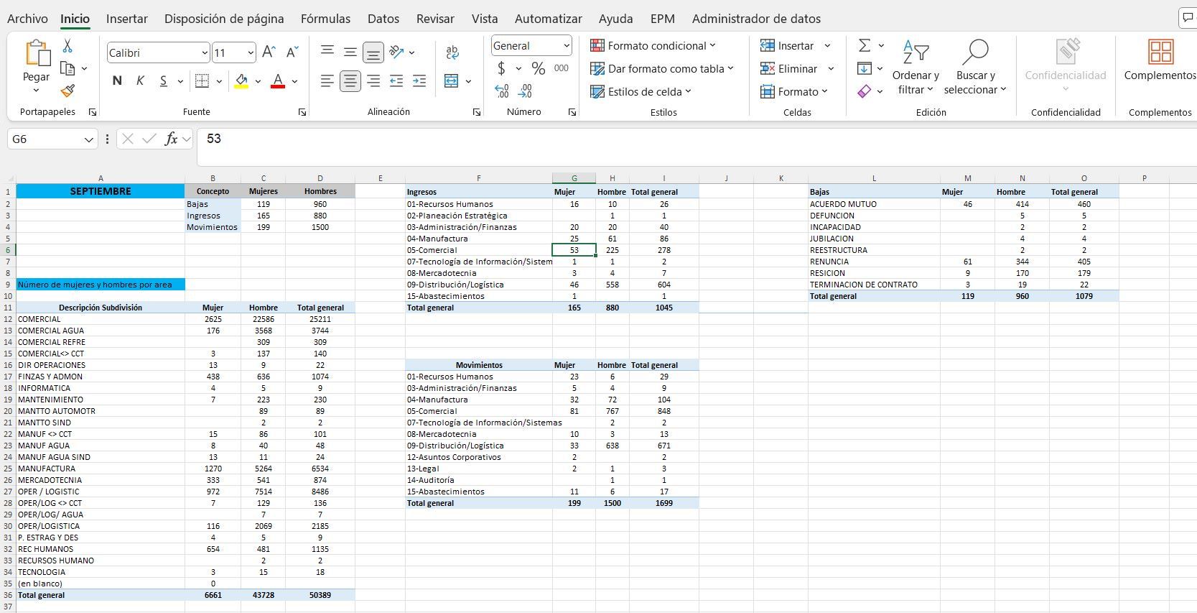Click the Increase Font Size icon
This screenshot has width=1197, height=613.
click(x=269, y=52)
